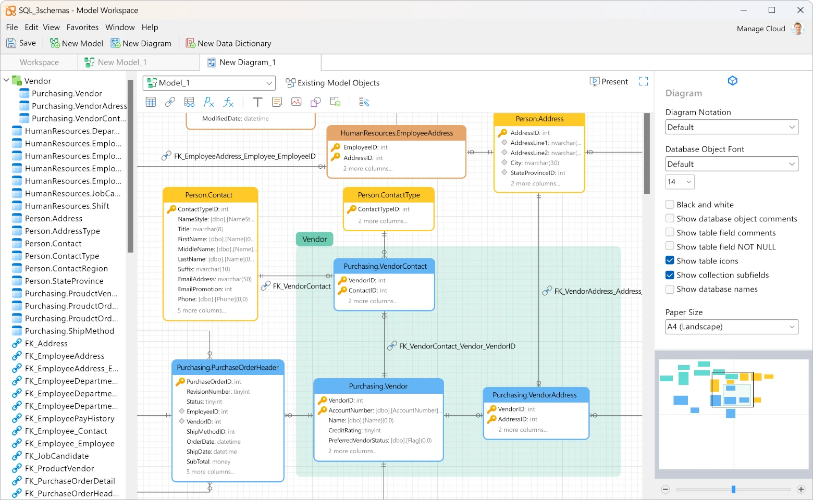This screenshot has width=813, height=500.
Task: Collapse the Vendor tree node
Action: pos(7,81)
